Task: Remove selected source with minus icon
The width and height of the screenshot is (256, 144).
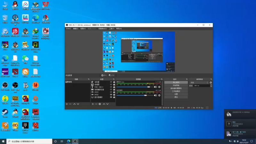Action: coord(96,104)
